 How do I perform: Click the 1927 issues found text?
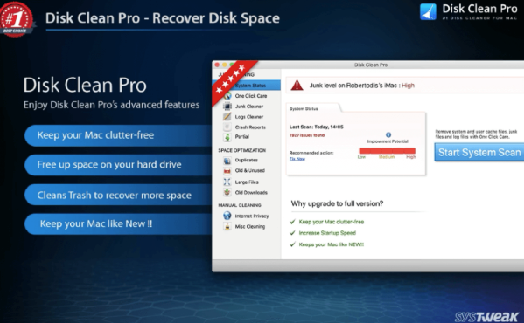pyautogui.click(x=307, y=135)
